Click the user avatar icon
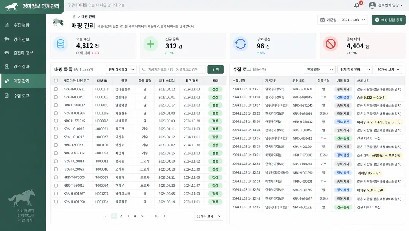This screenshot has width=409, height=231. tap(372, 5)
